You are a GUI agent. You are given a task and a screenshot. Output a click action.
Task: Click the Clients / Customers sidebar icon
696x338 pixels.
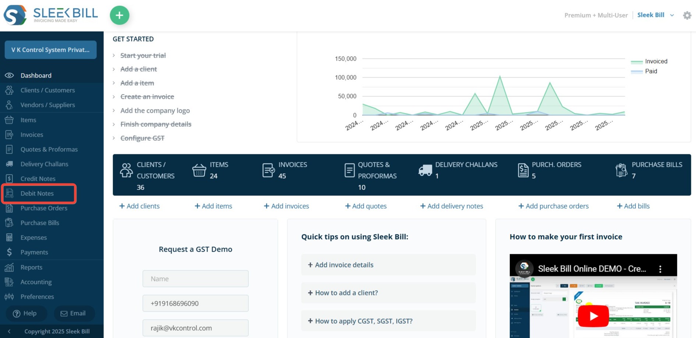coord(9,90)
